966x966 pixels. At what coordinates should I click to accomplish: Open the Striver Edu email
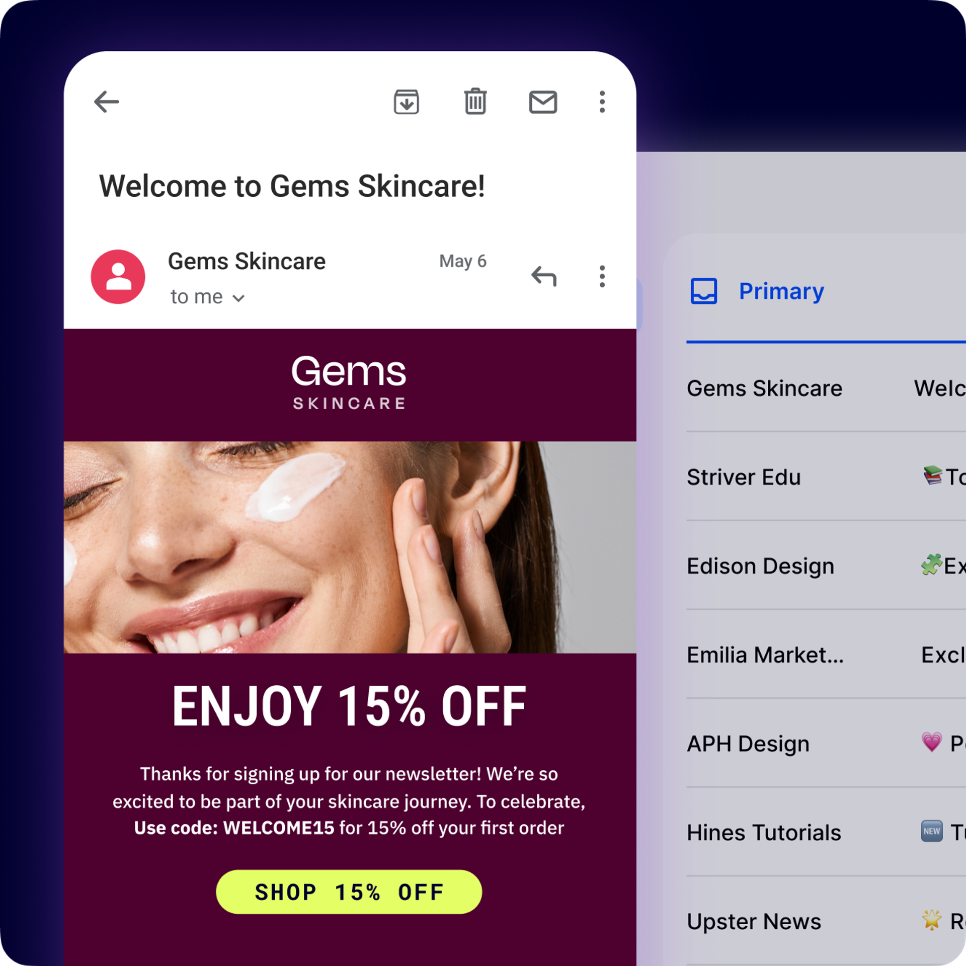(826, 476)
